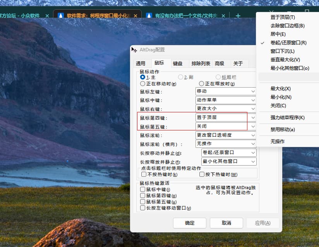319x247 pixels.
Task: Choose 强力结束程序(K) from the menu
Action: point(287,118)
